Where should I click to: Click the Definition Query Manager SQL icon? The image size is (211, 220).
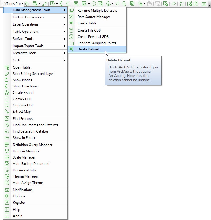click(7, 145)
